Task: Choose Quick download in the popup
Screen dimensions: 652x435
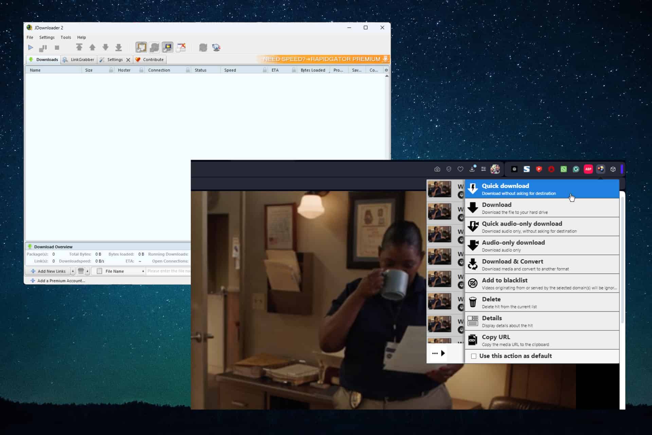Action: click(x=542, y=189)
